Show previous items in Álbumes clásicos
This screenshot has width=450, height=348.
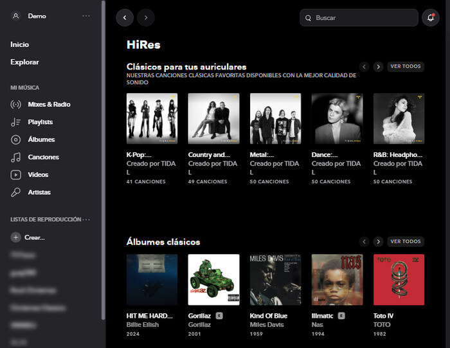coord(364,242)
